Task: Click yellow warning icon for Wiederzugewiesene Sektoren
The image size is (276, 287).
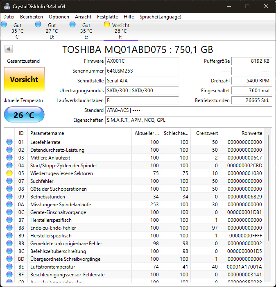Action: (9, 173)
